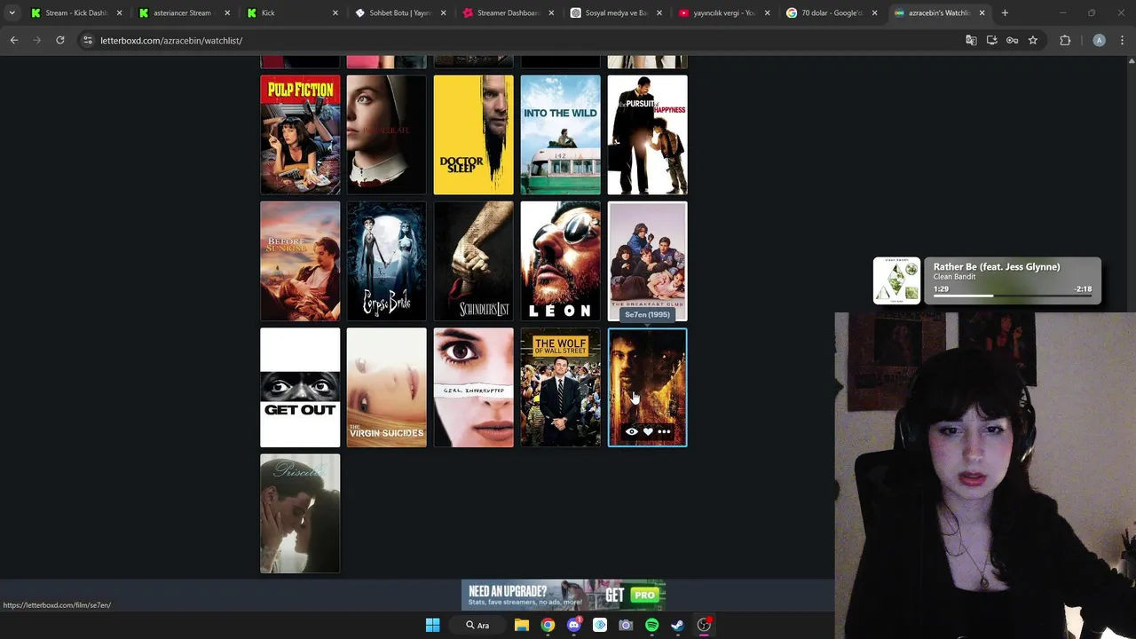Click the Clean Bandit album art
Viewport: 1136px width, 639px height.
[896, 280]
